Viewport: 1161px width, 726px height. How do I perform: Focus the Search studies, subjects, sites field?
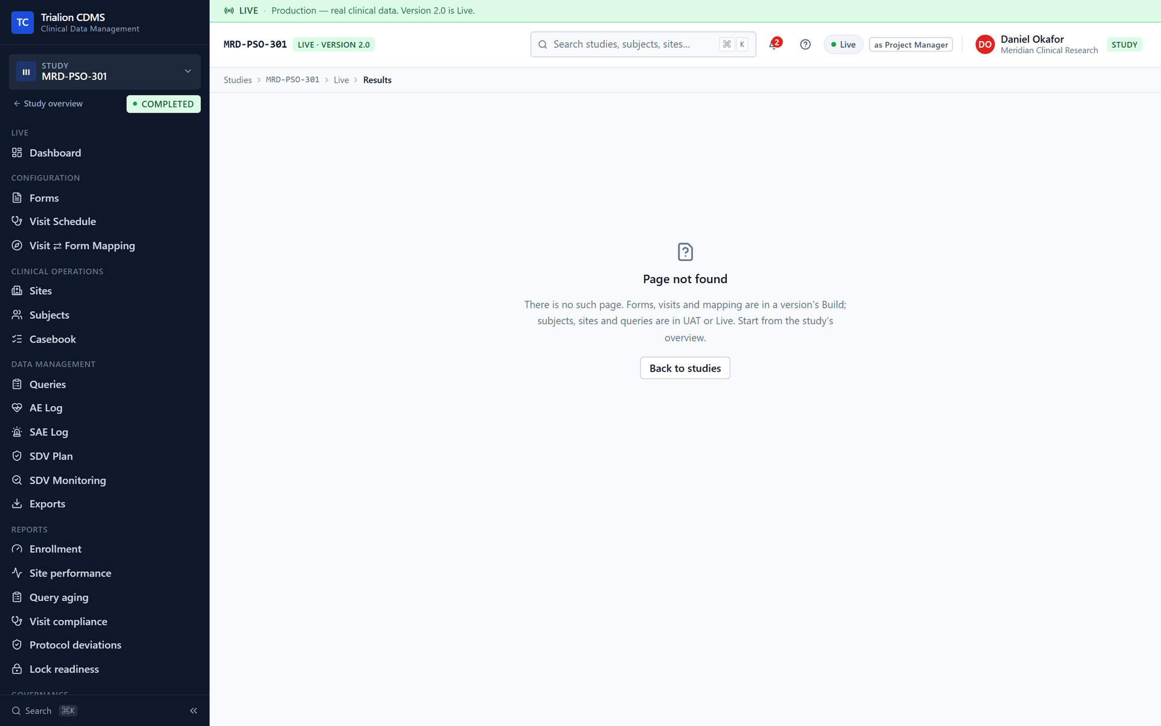[643, 44]
